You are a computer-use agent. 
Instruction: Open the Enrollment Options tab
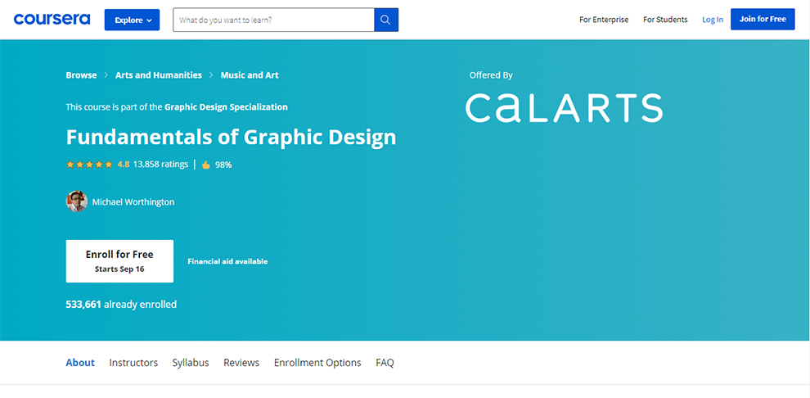(x=317, y=363)
